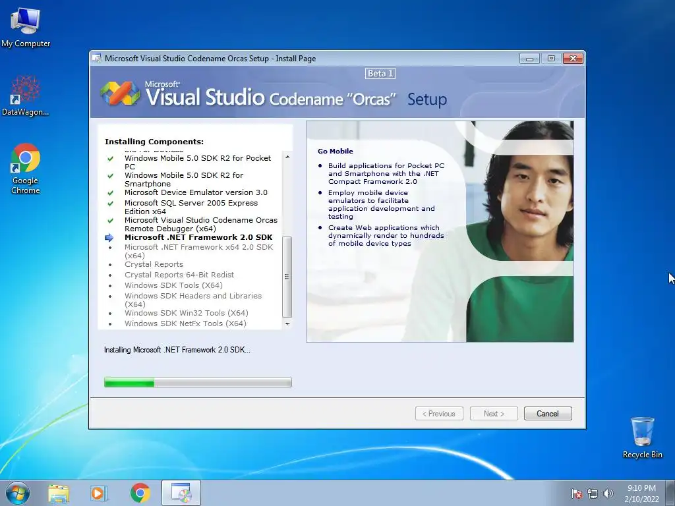This screenshot has height=506, width=675.
Task: Click checkmark beside Device Emulator 3.0
Action: (x=110, y=193)
